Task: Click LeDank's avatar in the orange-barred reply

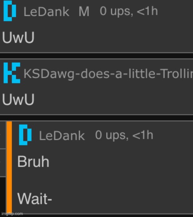Action: (25, 135)
